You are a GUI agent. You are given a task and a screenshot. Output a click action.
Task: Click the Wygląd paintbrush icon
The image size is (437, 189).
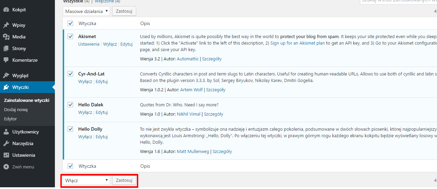(x=6, y=75)
